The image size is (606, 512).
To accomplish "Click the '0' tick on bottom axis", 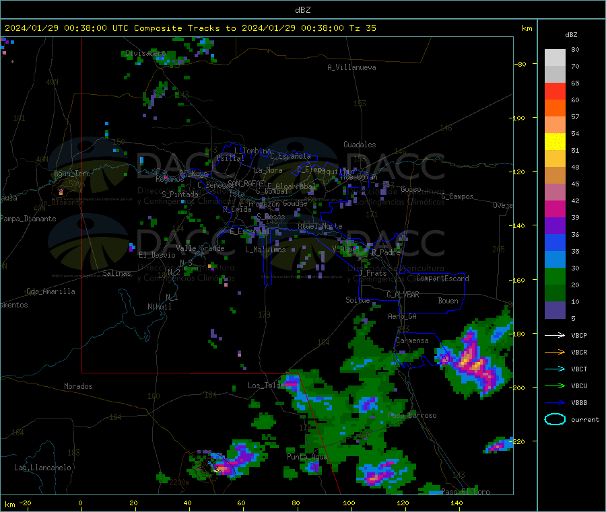I will tap(80, 503).
